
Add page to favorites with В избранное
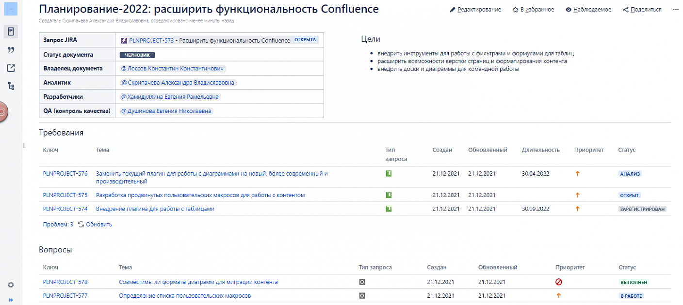[x=533, y=10]
